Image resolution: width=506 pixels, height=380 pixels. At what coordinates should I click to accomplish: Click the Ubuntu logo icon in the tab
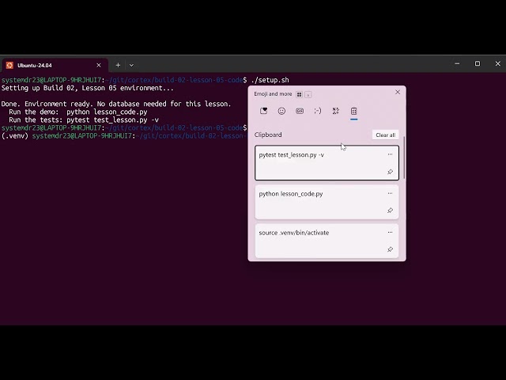[9, 65]
